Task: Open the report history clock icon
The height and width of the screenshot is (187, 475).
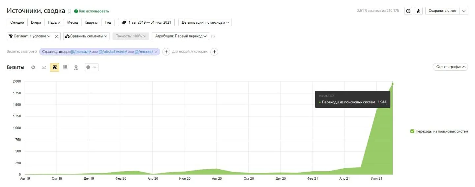Action: coord(408,11)
